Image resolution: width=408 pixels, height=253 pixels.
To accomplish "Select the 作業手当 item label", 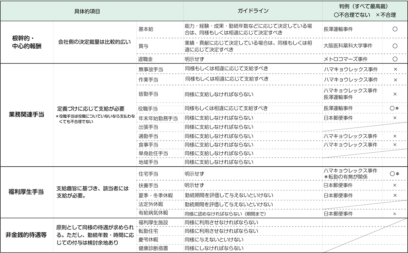I will 149,79.
